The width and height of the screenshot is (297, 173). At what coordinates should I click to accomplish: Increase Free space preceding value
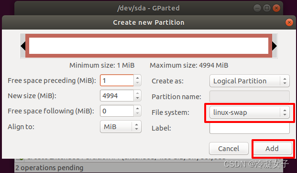138,78
